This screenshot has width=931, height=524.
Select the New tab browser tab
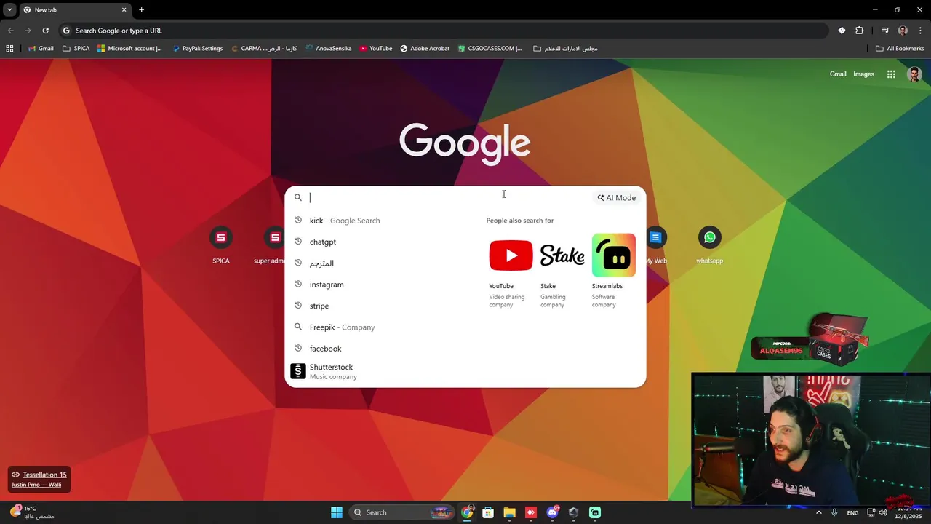74,10
